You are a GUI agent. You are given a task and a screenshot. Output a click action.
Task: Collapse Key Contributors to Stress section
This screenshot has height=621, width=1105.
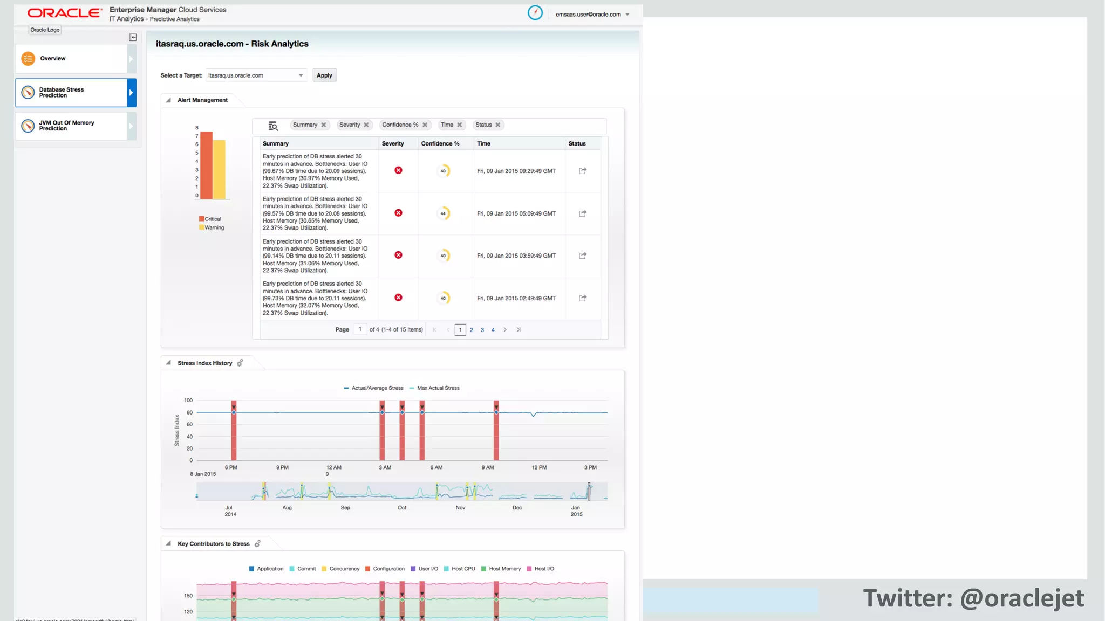tap(168, 543)
